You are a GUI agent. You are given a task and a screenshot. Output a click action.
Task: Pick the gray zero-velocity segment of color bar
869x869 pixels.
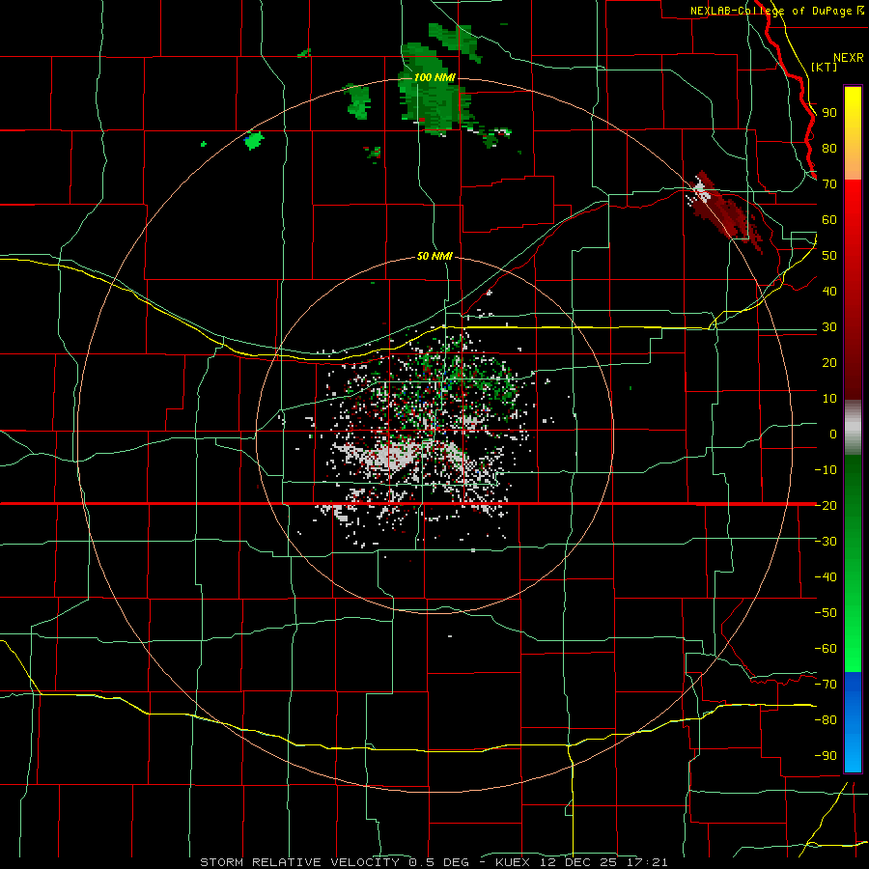853,428
